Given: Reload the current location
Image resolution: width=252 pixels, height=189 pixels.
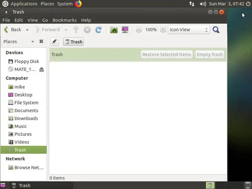Looking at the screenshot, I should [98, 30].
